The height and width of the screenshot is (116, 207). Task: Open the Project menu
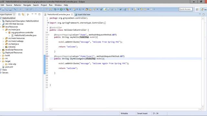pos(44,5)
